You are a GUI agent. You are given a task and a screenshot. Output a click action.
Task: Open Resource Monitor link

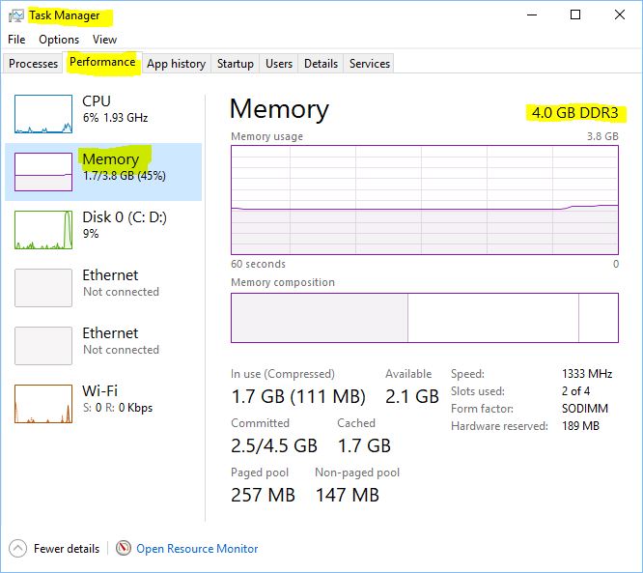tap(197, 549)
